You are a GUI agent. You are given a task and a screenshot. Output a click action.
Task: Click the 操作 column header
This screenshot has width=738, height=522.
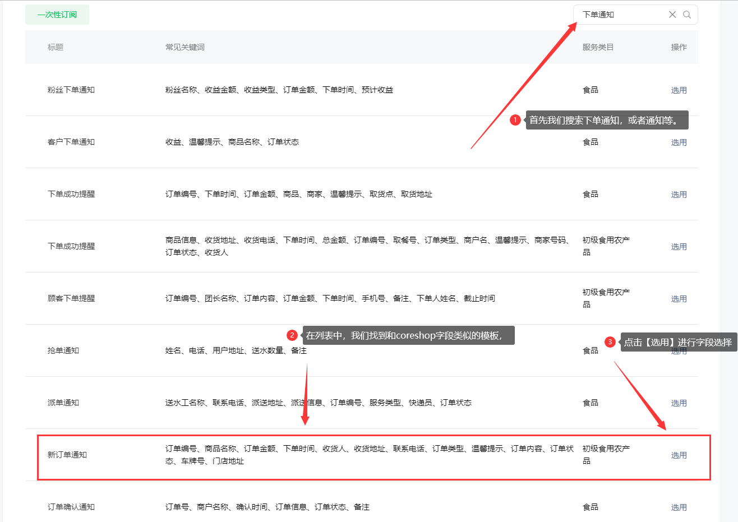[x=679, y=47]
